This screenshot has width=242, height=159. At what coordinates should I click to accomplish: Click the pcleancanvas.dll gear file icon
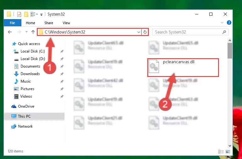pyautogui.click(x=154, y=66)
